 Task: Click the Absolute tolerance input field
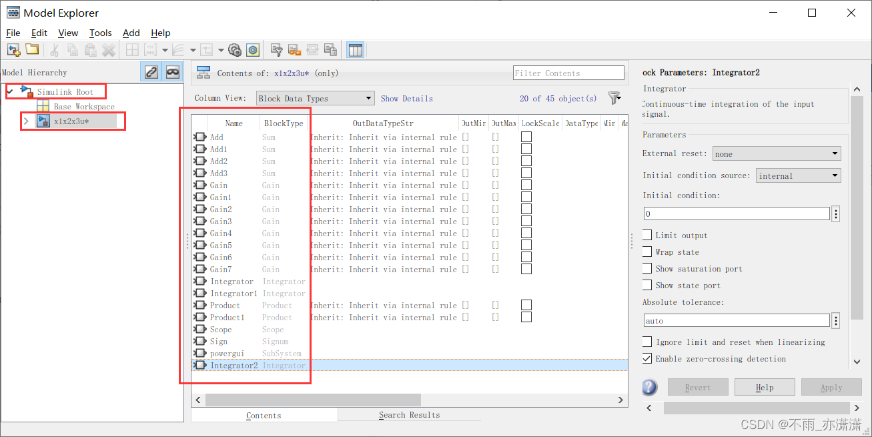click(737, 321)
